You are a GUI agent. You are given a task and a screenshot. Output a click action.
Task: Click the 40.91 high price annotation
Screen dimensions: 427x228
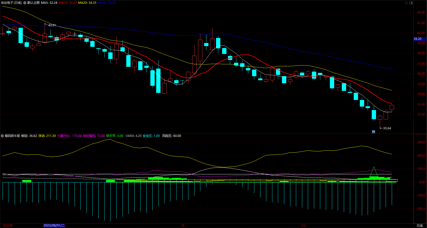tap(52, 25)
